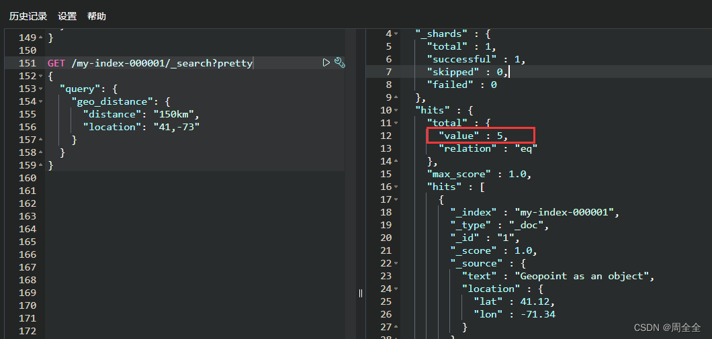Open the 帮助 menu

96,16
